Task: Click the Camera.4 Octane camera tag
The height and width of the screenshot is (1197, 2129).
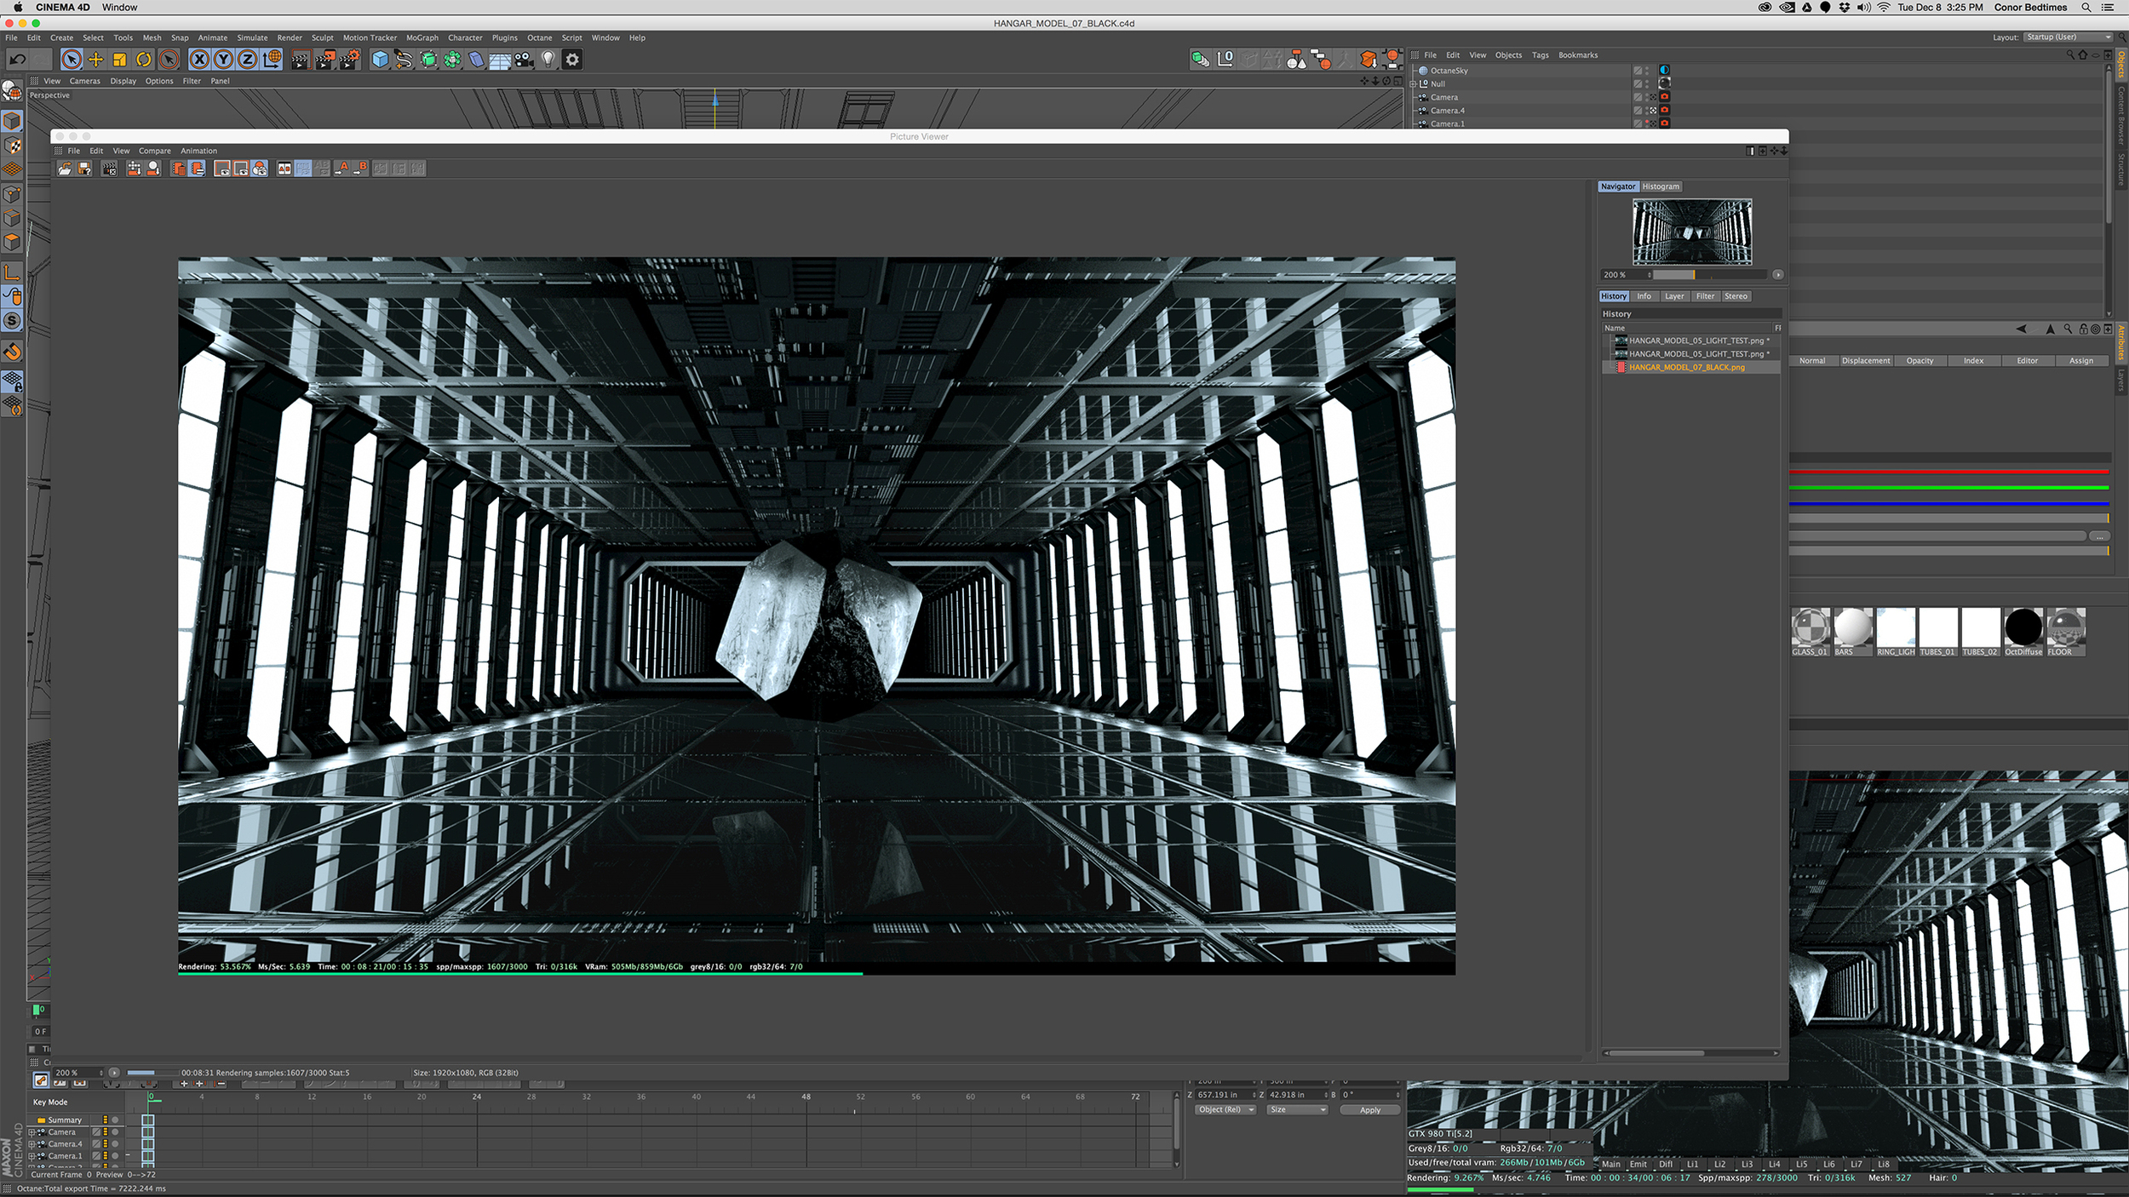Action: pyautogui.click(x=1664, y=110)
